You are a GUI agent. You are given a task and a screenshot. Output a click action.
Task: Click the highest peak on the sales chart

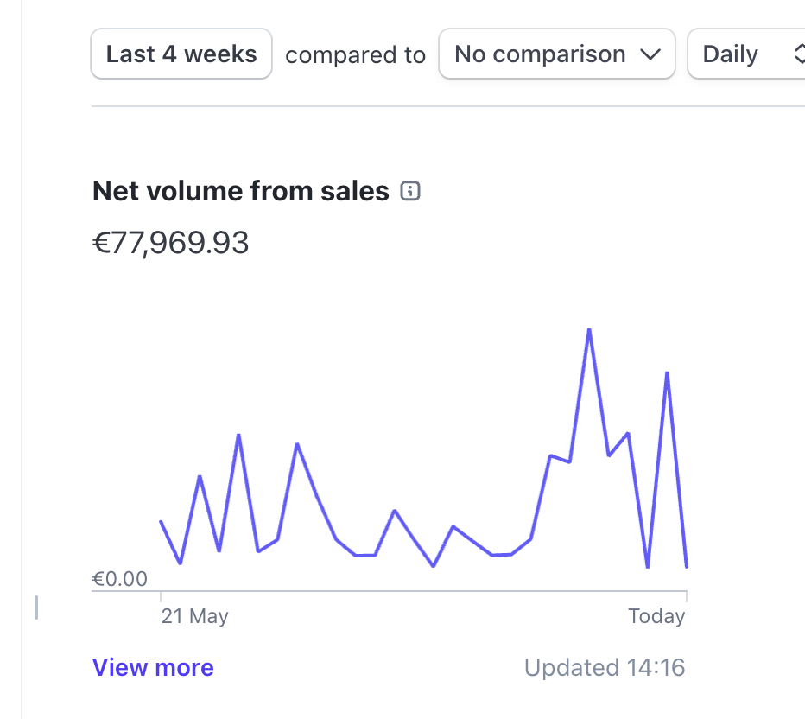pyautogui.click(x=589, y=329)
